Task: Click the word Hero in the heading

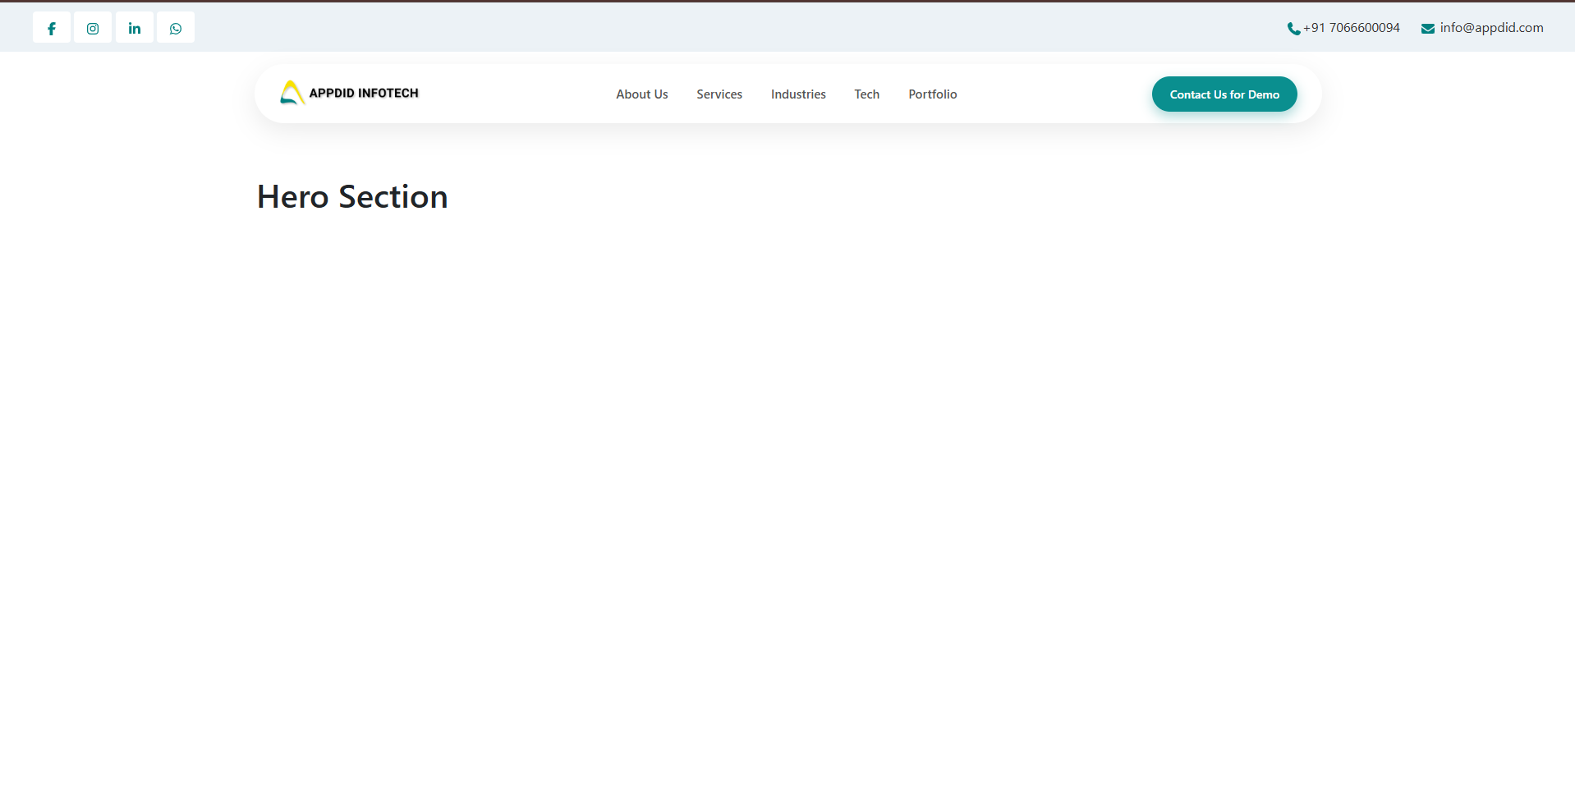Action: pyautogui.click(x=293, y=197)
